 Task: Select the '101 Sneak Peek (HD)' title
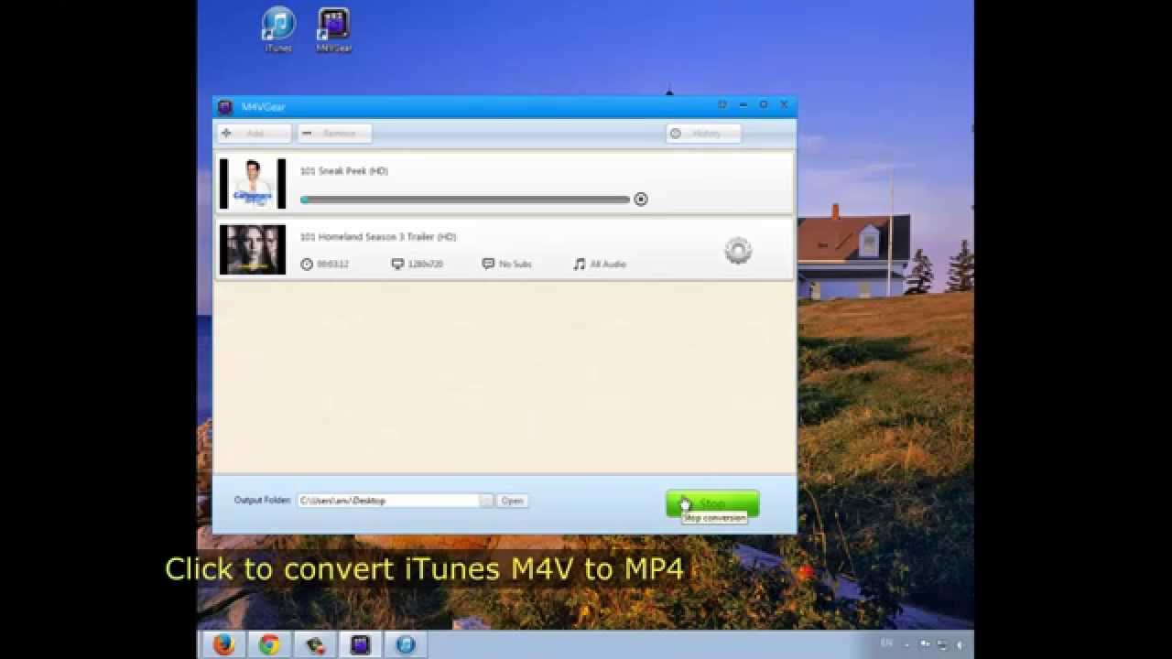click(x=344, y=171)
